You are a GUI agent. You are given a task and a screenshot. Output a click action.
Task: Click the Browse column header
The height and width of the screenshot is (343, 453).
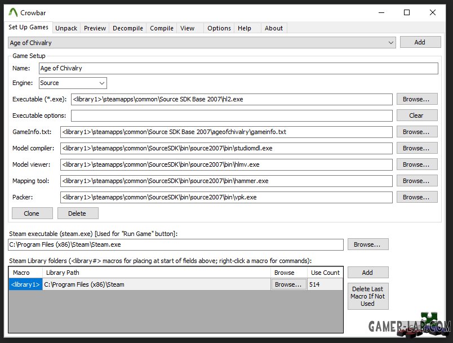pyautogui.click(x=289, y=273)
